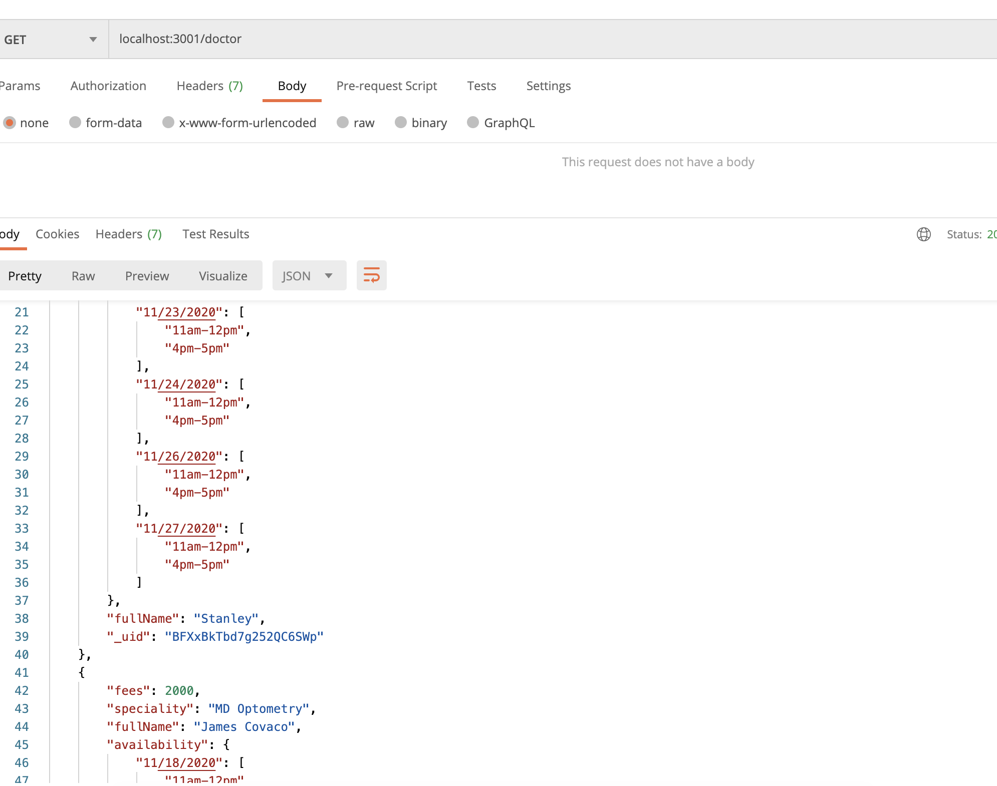The width and height of the screenshot is (997, 786).
Task: Open the request Headers (7) tab
Action: 209,86
